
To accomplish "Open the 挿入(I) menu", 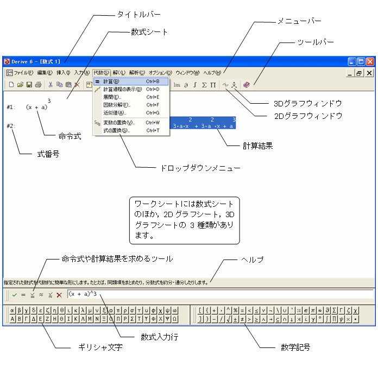I will pos(63,73).
